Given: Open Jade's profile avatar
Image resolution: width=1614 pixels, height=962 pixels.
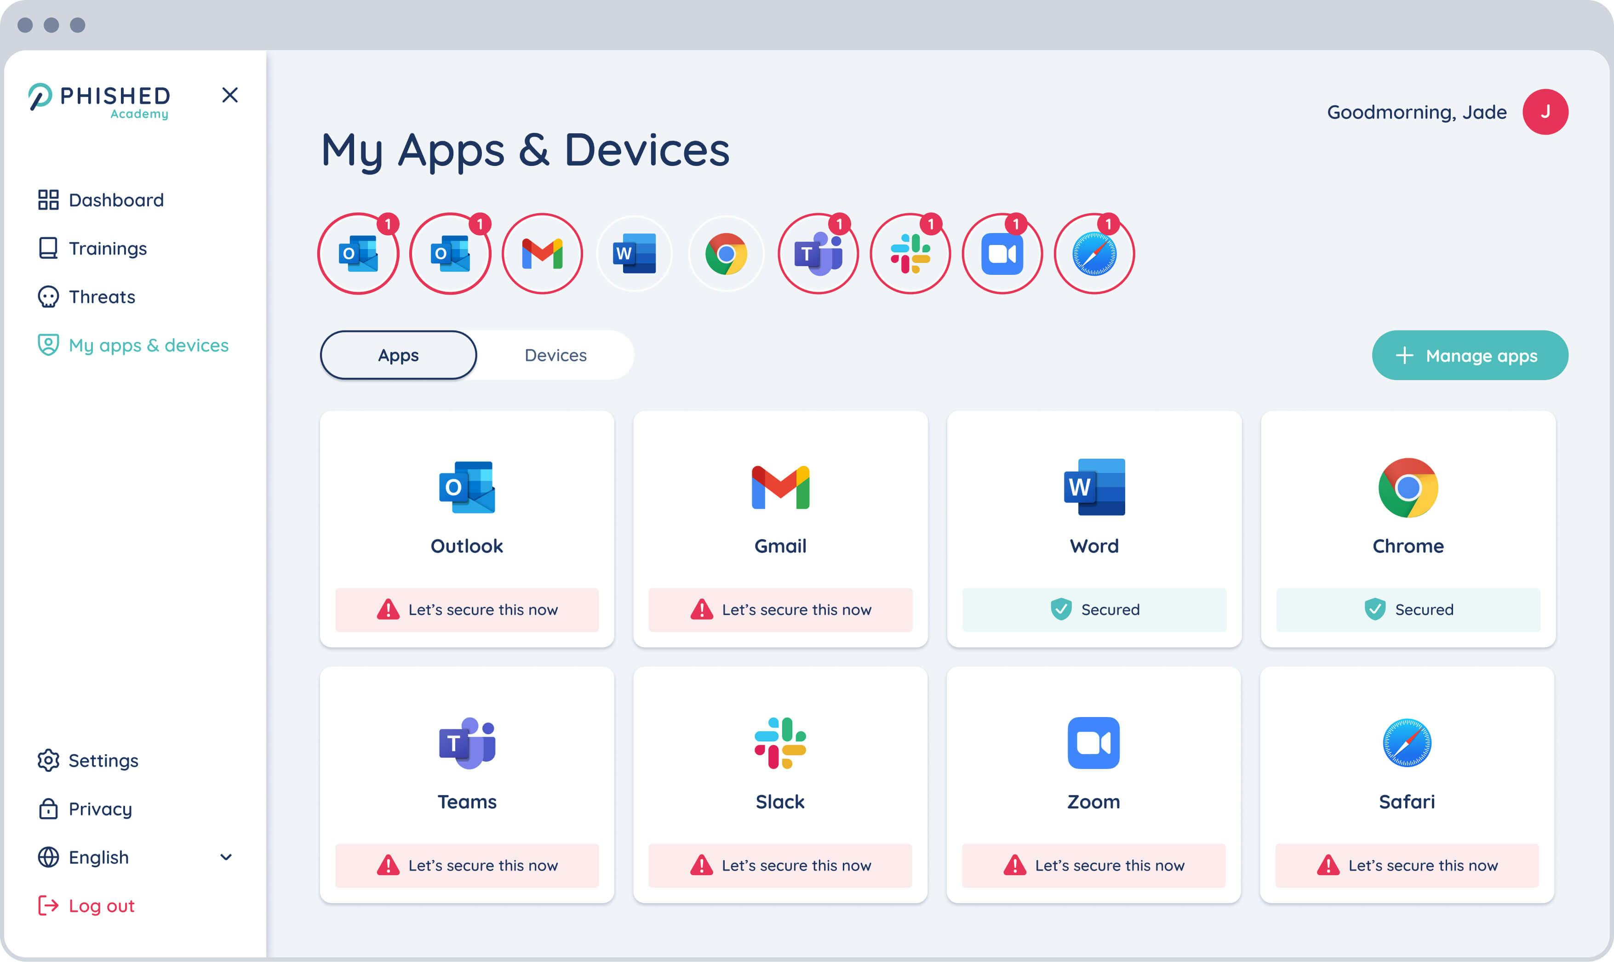Looking at the screenshot, I should [x=1545, y=112].
